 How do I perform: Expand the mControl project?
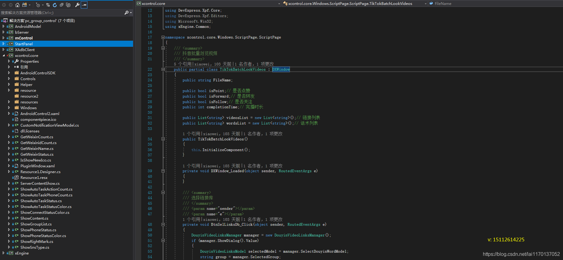pos(3,38)
